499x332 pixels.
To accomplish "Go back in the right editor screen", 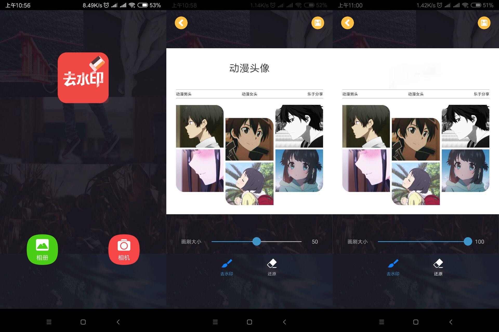I will point(347,23).
